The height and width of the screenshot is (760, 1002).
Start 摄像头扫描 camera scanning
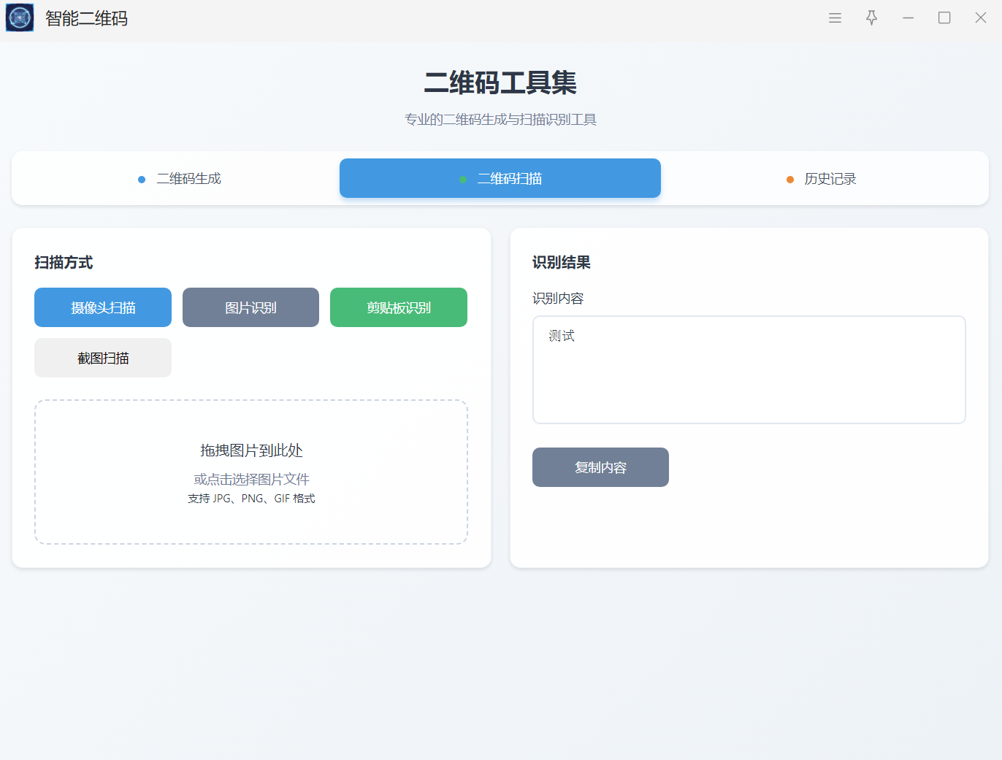[103, 307]
